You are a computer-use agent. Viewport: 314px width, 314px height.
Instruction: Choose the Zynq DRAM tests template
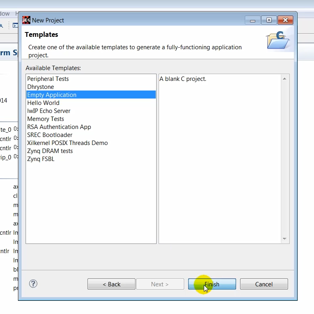(x=50, y=151)
